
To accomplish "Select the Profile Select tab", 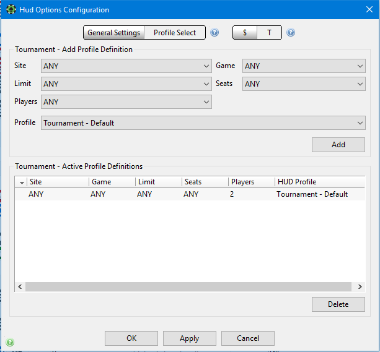I will point(175,32).
